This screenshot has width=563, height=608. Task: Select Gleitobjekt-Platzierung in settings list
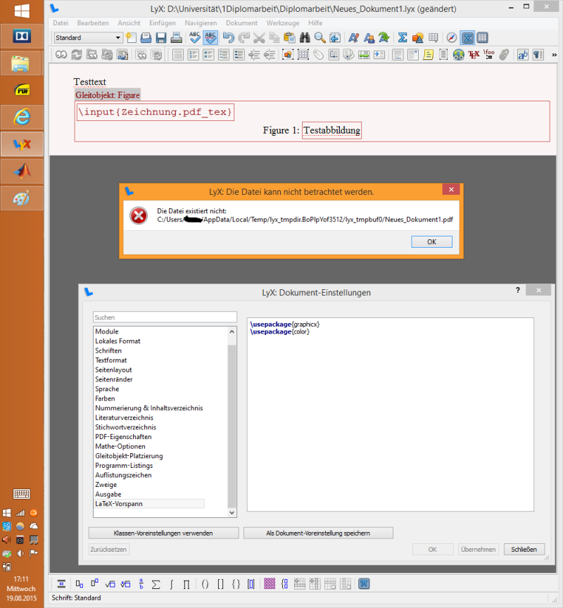pos(129,456)
